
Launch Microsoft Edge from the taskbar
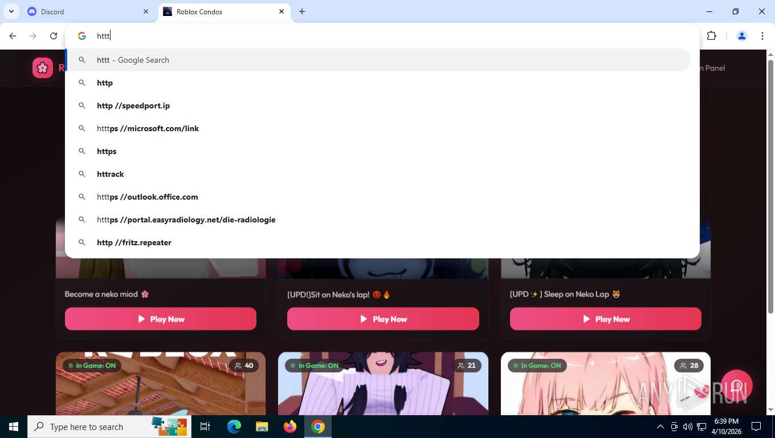234,427
